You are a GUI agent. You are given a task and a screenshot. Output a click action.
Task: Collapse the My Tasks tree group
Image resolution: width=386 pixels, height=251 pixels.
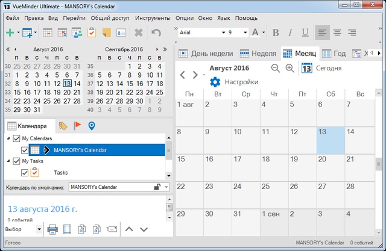point(8,161)
